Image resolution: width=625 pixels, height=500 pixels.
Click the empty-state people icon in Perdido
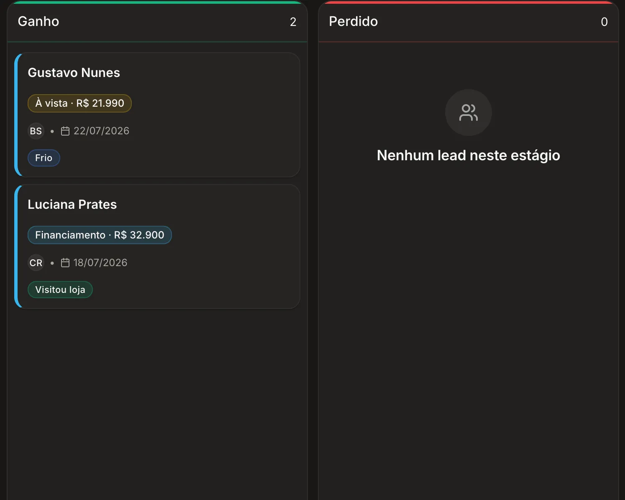point(469,113)
